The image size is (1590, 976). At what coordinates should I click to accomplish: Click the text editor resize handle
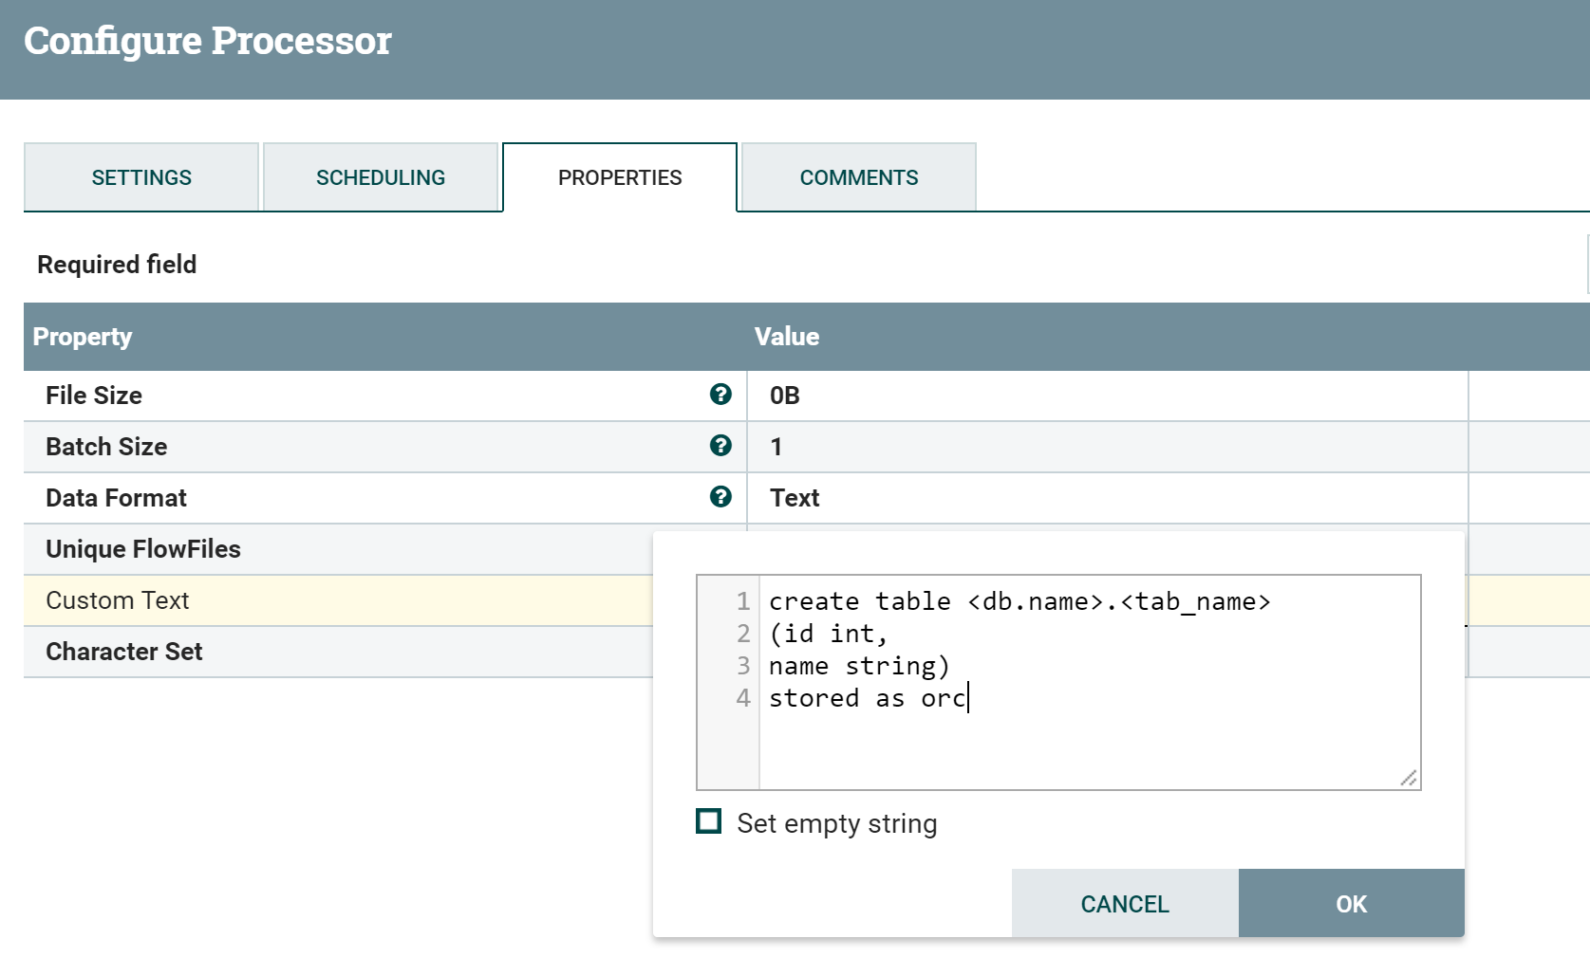click(x=1409, y=778)
